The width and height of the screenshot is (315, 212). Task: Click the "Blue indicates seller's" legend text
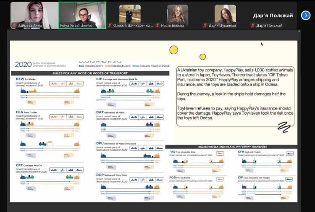tap(91, 66)
